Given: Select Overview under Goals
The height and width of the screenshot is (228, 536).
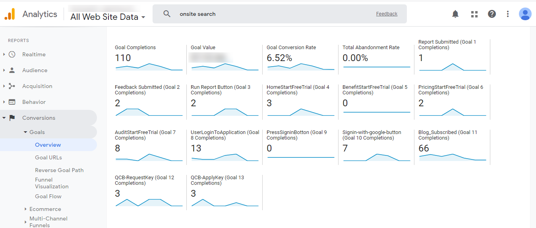Looking at the screenshot, I should (48, 145).
